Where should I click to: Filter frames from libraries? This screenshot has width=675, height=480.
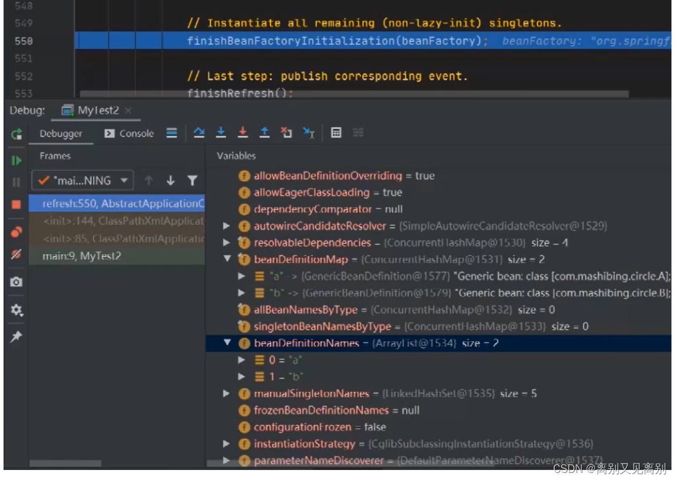(x=193, y=181)
